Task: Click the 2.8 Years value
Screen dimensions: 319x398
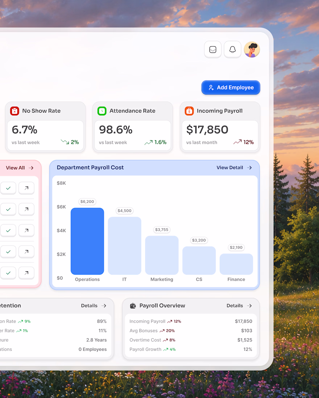Action: point(96,340)
